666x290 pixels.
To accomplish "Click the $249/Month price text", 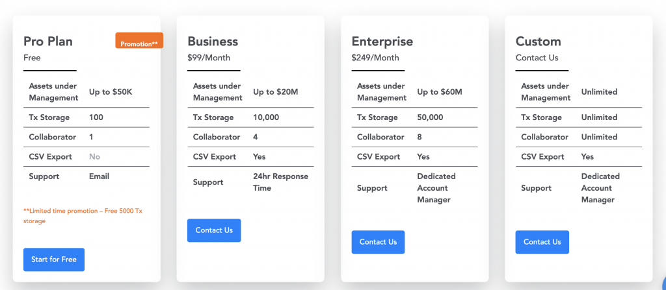I will tap(375, 58).
